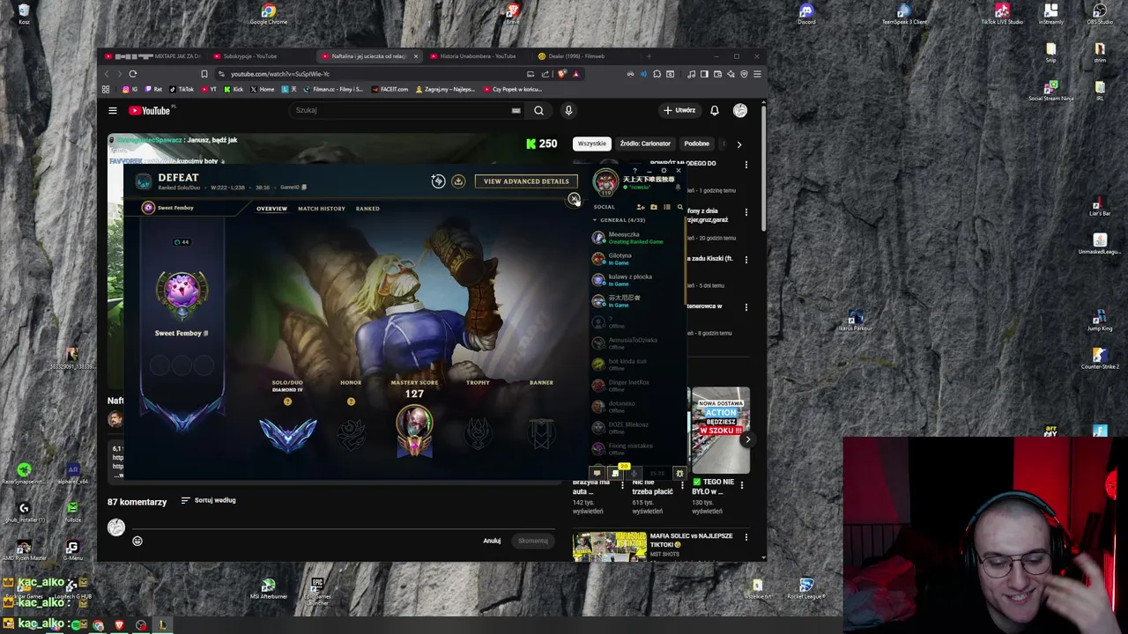Open the chat bubble icon in the League social footer

tap(597, 474)
